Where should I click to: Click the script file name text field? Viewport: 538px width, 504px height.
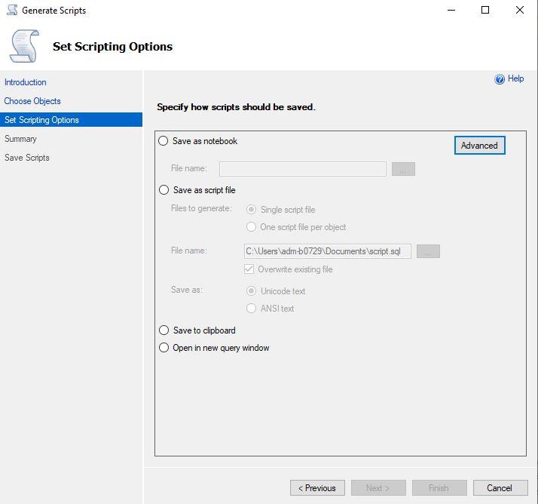(x=327, y=251)
